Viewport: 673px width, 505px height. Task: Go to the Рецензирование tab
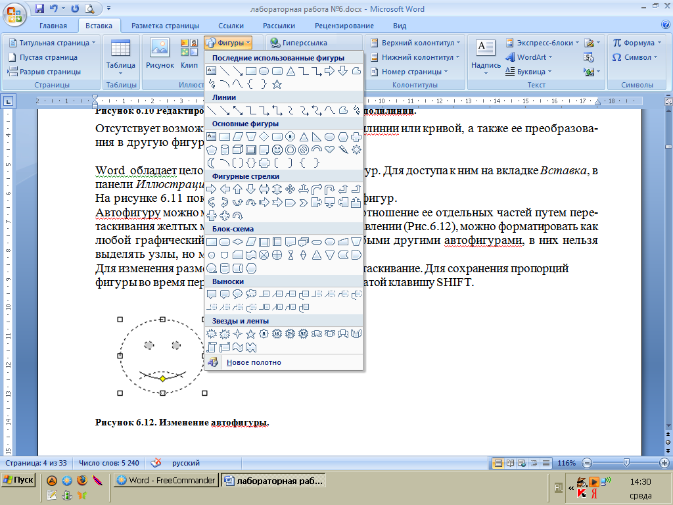[344, 26]
